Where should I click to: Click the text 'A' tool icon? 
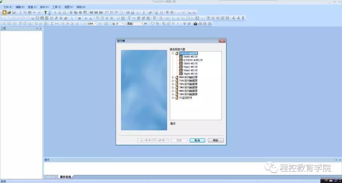click(x=55, y=13)
